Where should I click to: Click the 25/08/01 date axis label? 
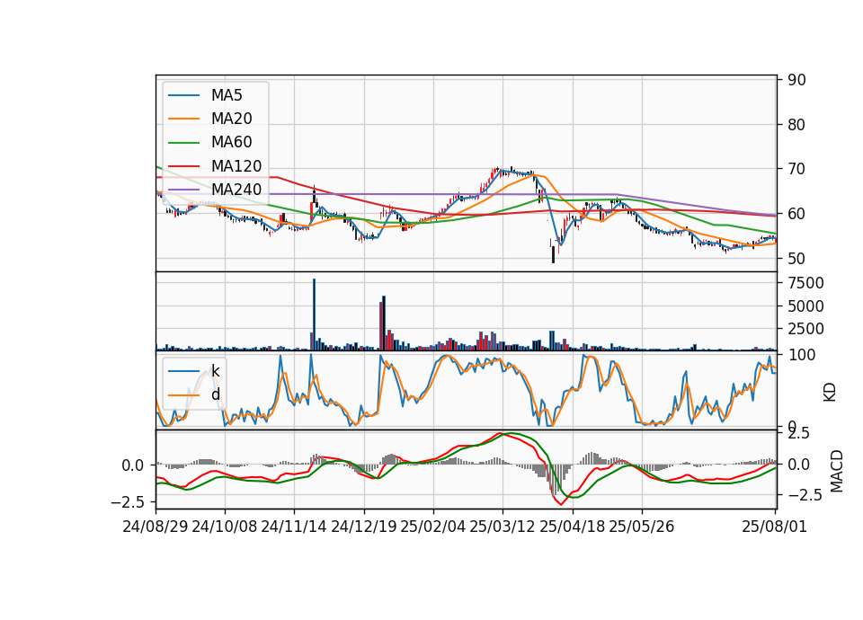tap(774, 527)
